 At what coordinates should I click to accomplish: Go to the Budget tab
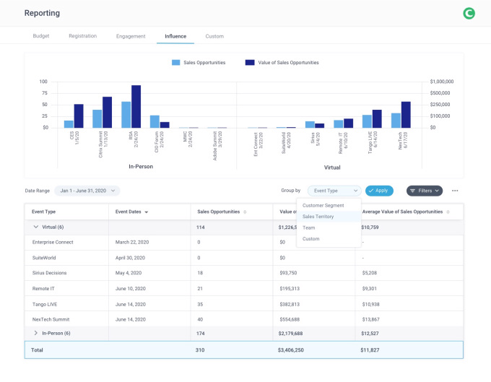coord(41,36)
